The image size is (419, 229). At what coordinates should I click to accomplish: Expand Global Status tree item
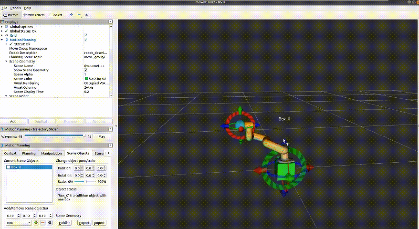point(2,31)
